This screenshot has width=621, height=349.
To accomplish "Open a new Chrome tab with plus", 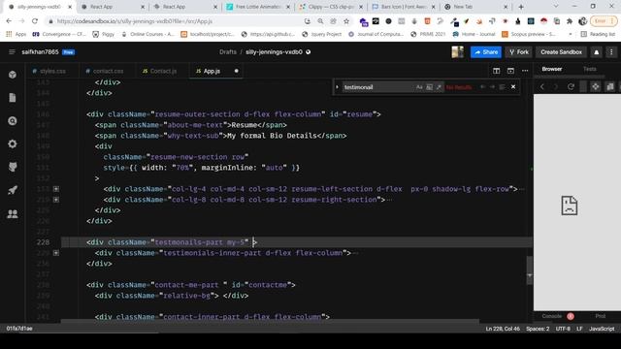I will click(x=521, y=7).
